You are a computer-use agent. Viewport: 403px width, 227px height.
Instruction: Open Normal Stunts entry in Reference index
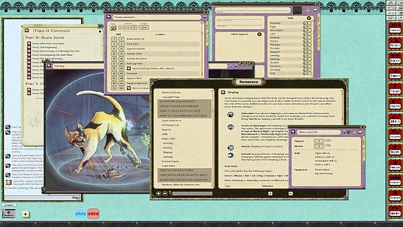[x=170, y=161]
